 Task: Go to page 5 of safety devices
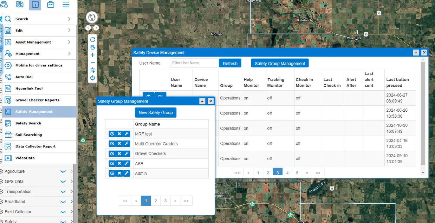[x=297, y=172]
